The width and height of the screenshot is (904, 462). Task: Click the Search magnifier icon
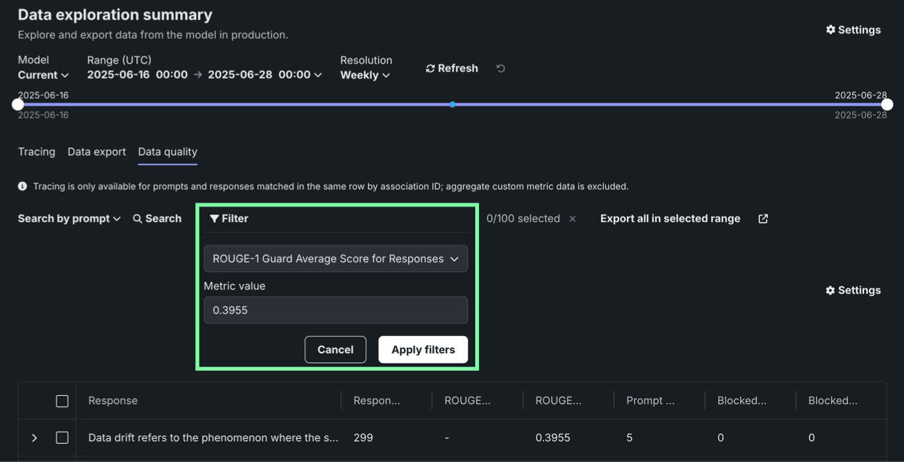[138, 219]
